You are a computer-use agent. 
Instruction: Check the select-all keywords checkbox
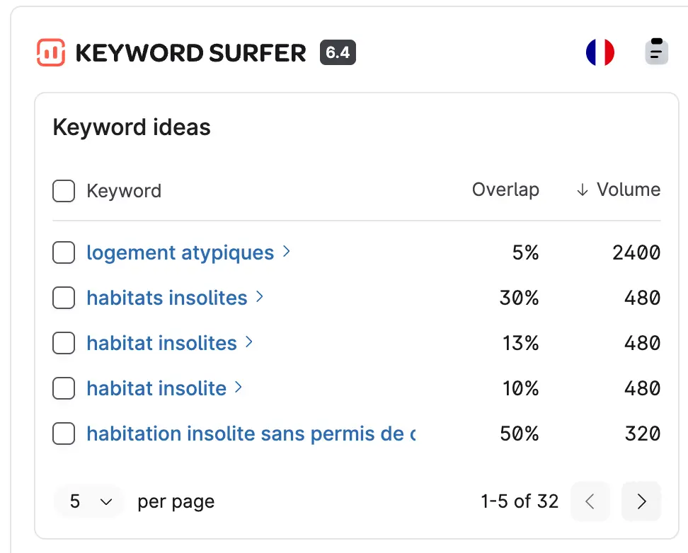pyautogui.click(x=64, y=190)
